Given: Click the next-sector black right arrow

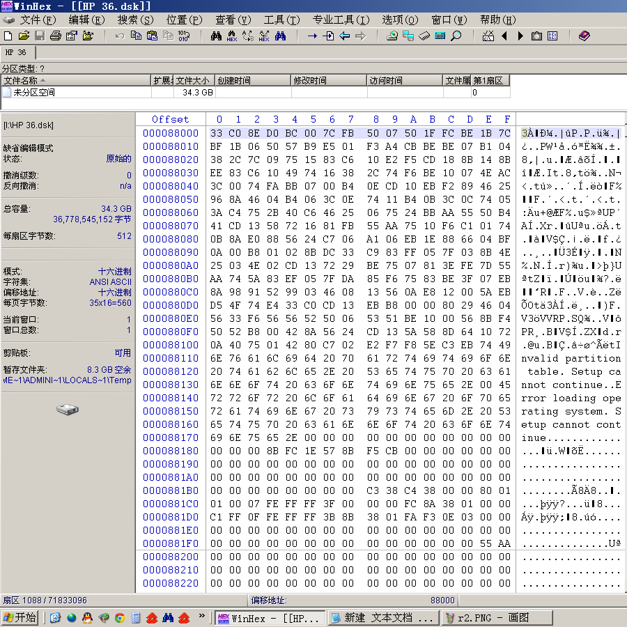Looking at the screenshot, I should [x=520, y=36].
